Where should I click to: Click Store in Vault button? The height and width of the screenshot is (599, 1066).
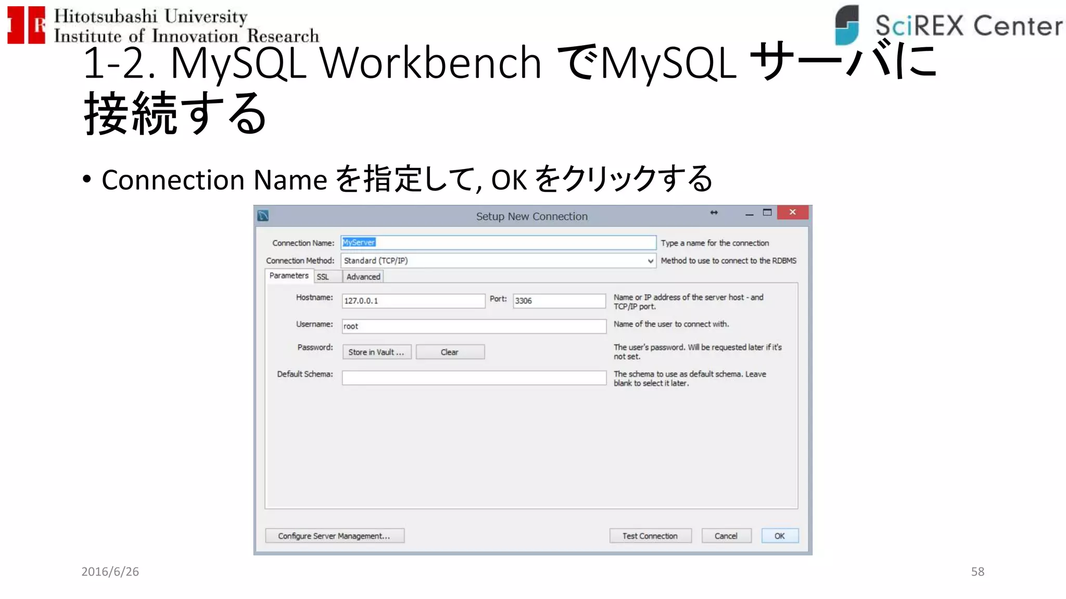point(377,352)
